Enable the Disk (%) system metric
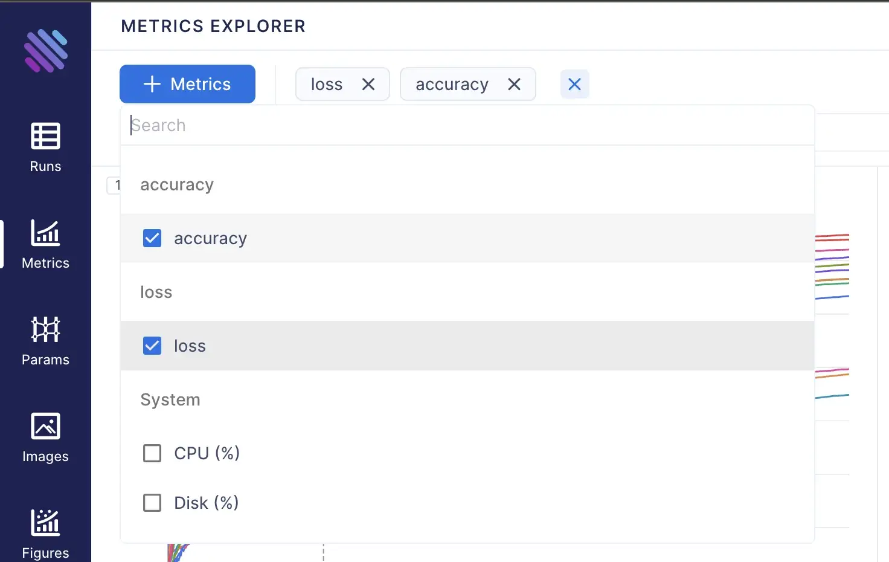 point(152,503)
